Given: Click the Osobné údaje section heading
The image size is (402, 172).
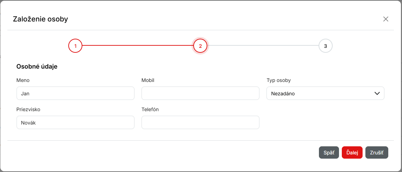Looking at the screenshot, I should [x=37, y=66].
